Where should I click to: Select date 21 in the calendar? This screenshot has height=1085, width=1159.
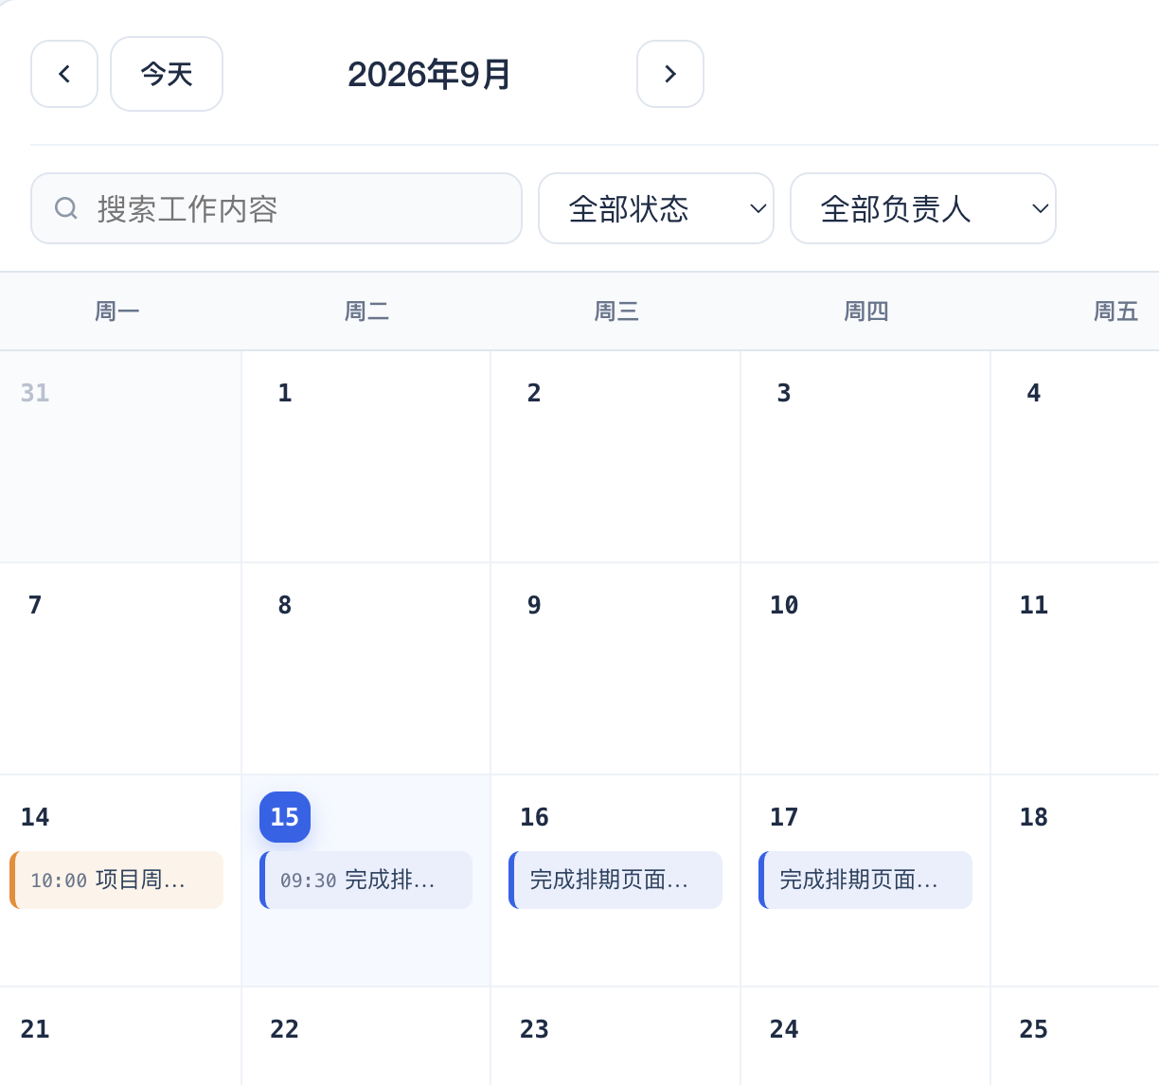click(35, 1029)
